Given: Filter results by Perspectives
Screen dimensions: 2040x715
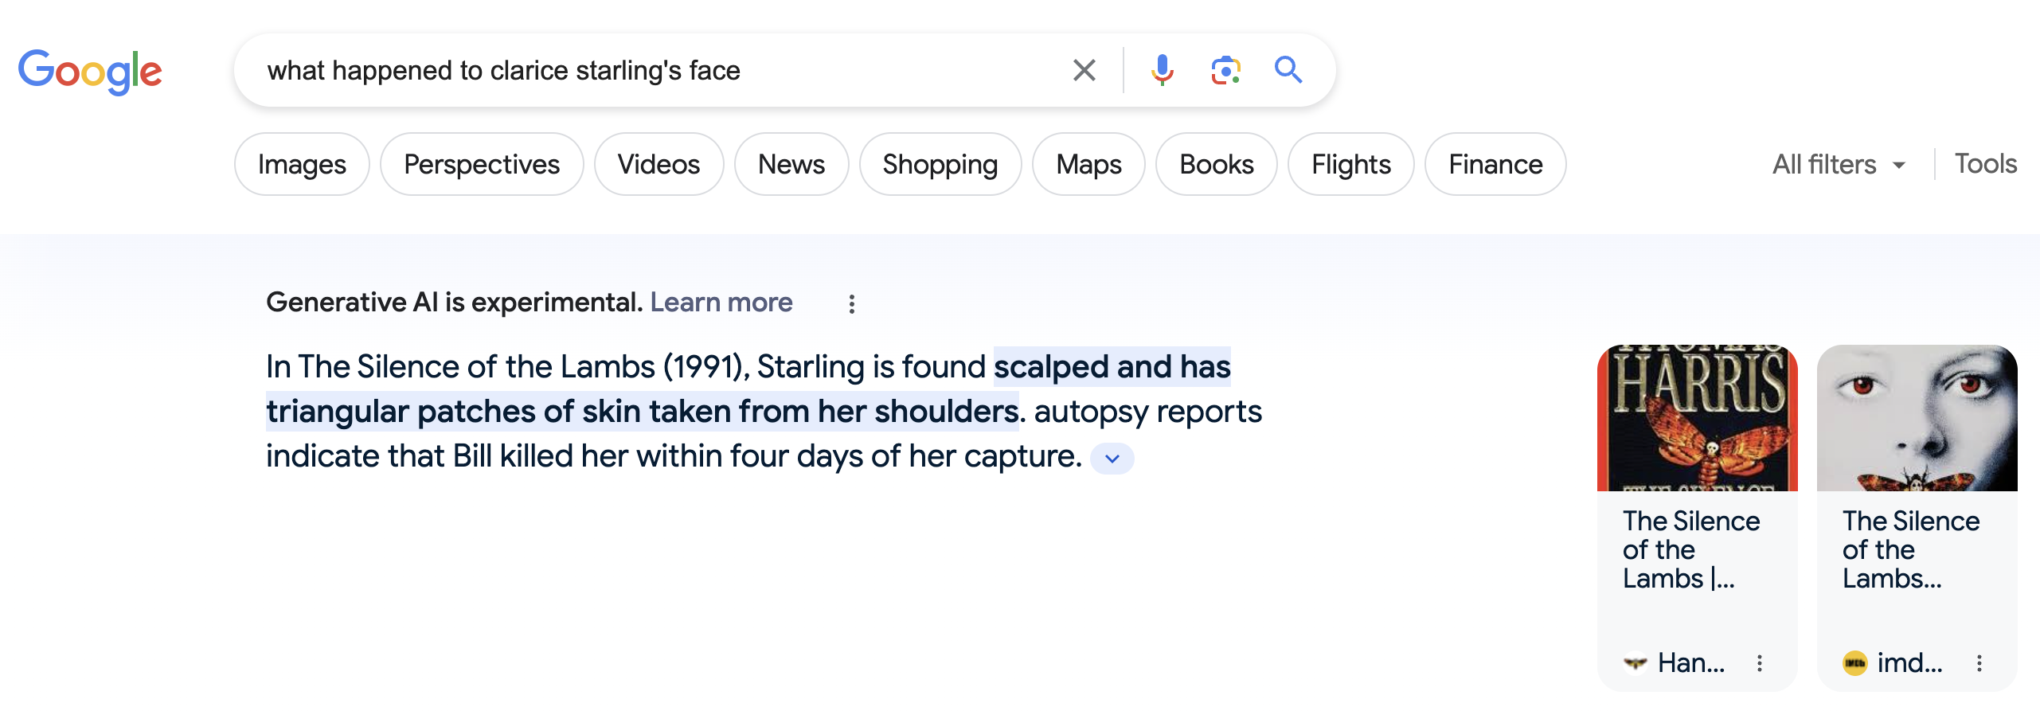Looking at the screenshot, I should point(481,164).
